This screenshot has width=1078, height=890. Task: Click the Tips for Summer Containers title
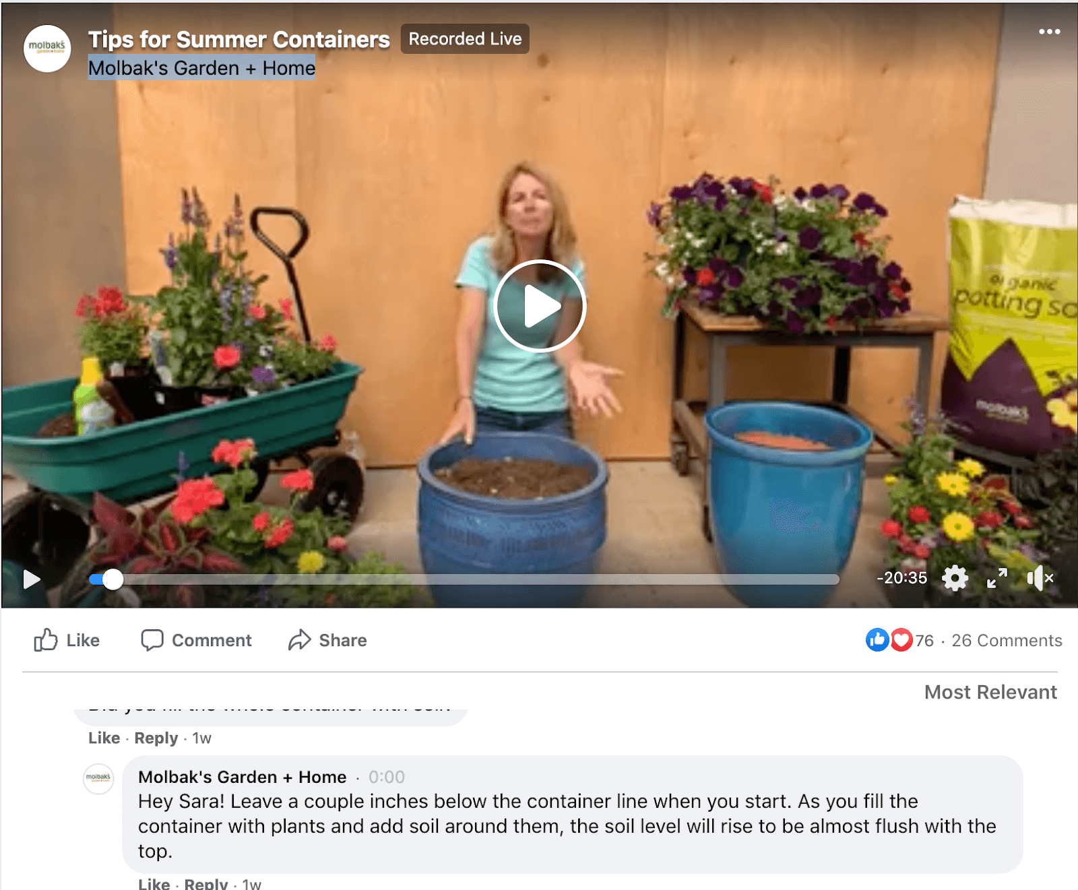239,40
